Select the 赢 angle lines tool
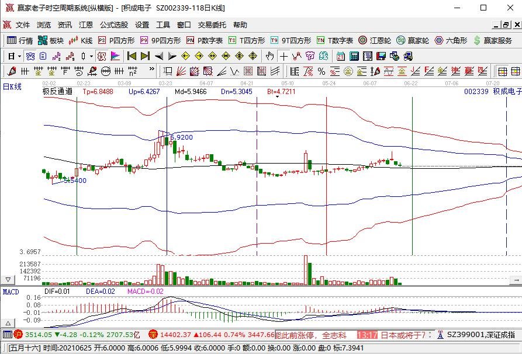 [469, 71]
